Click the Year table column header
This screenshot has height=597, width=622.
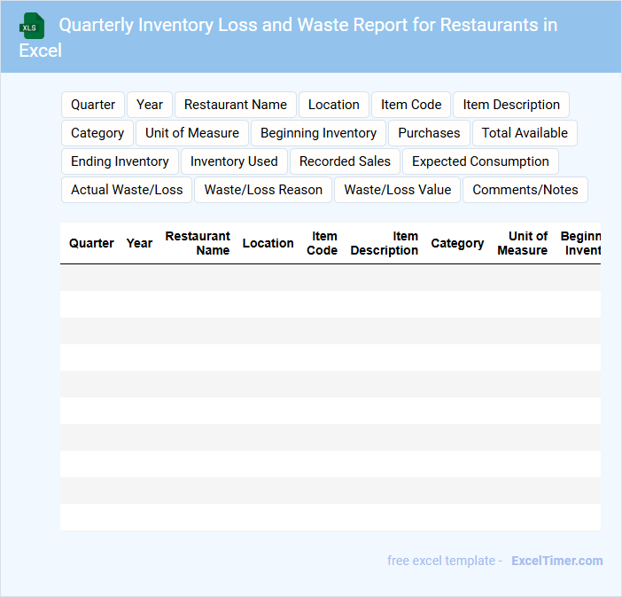click(x=139, y=243)
